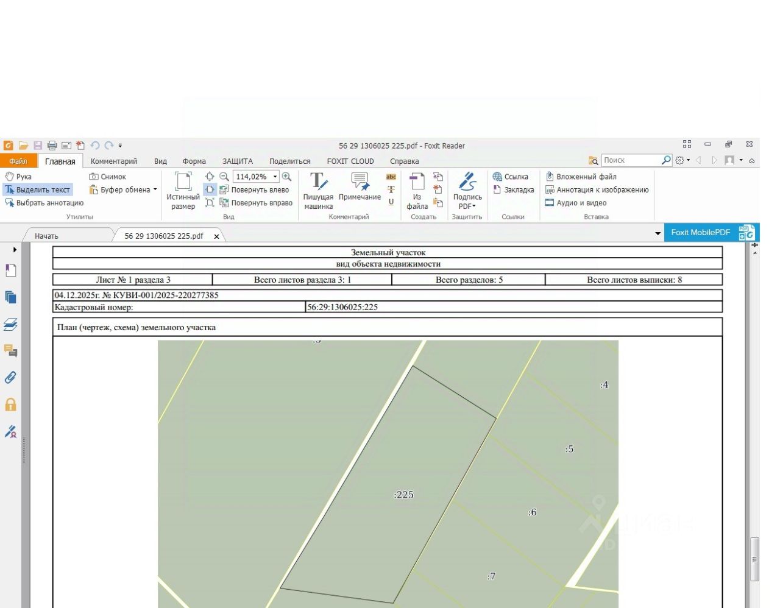Open the zoom percentage dropdown
Screen dimensions: 780x608
275,177
